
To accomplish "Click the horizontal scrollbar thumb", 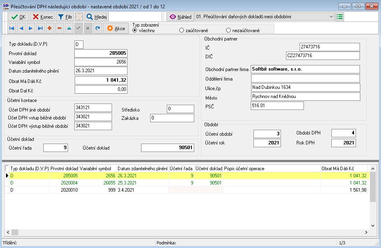I will tap(15, 232).
